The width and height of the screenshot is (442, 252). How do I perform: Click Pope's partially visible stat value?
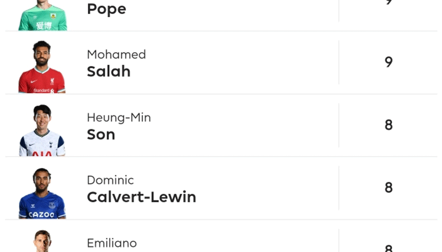(389, 3)
